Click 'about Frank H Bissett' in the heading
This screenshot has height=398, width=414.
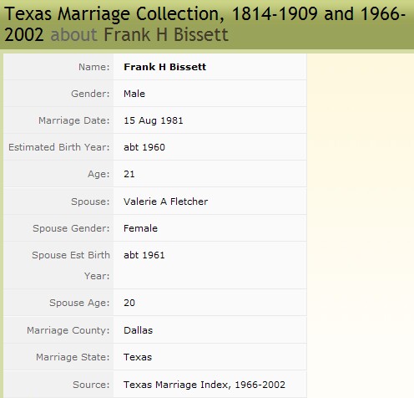[x=139, y=34]
